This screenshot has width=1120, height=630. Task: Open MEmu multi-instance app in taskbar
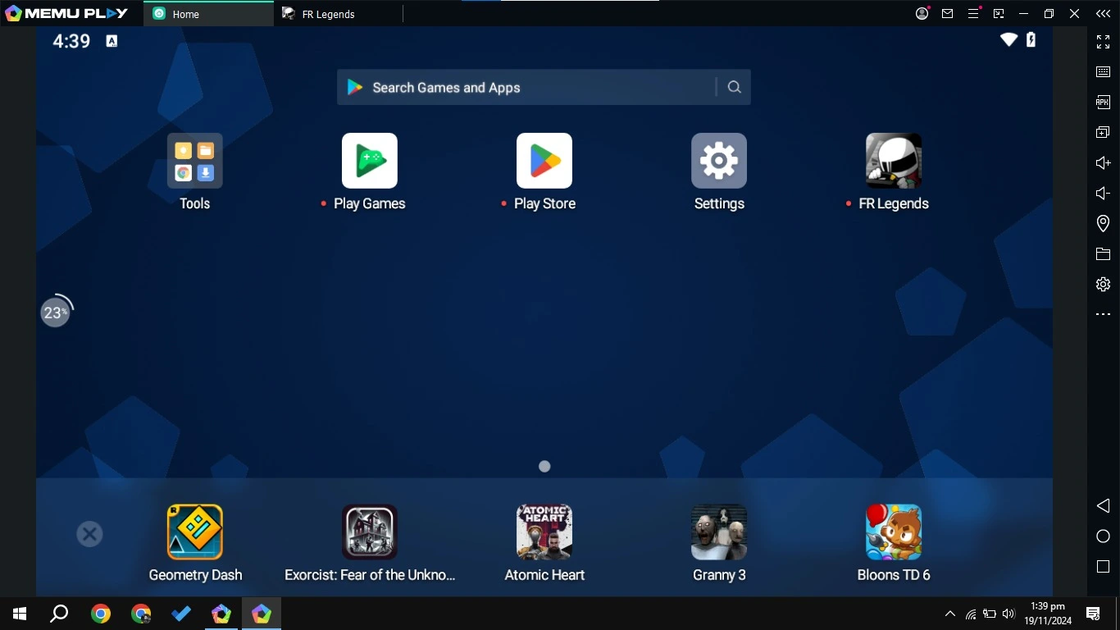coord(221,614)
